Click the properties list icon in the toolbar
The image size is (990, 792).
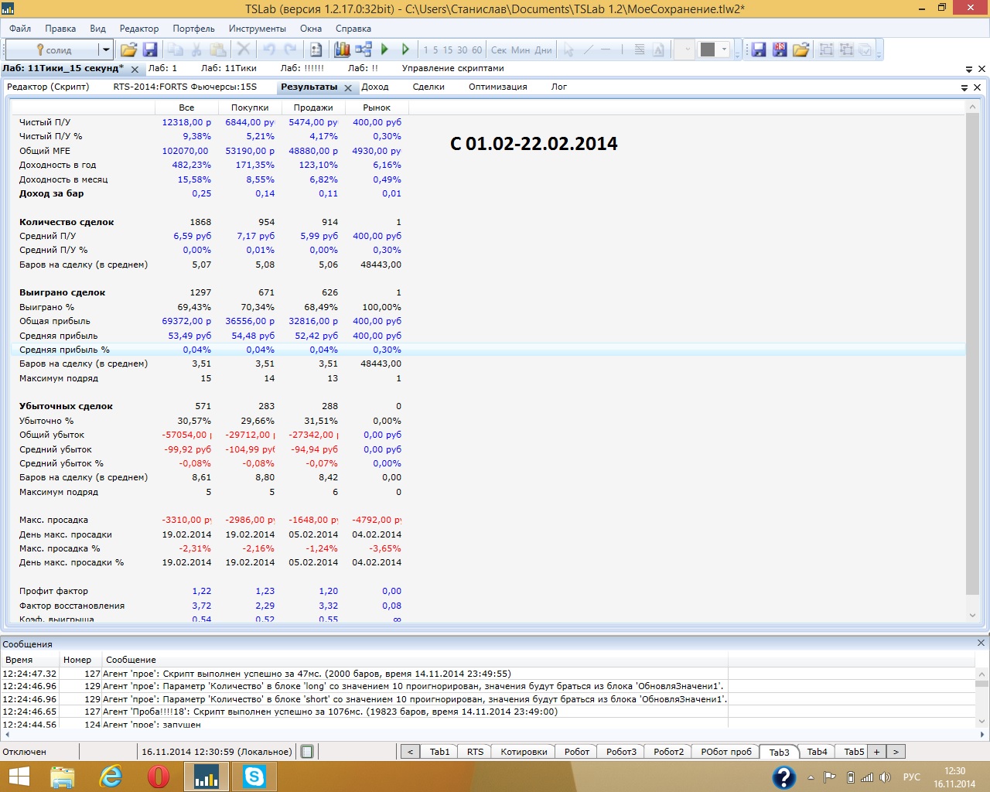pos(316,49)
